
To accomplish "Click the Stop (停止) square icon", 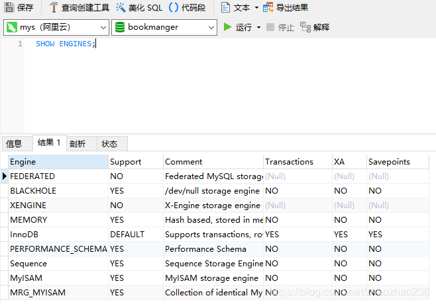I will pos(270,27).
